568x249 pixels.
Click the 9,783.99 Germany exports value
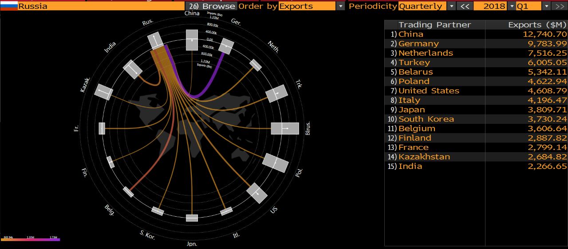[547, 43]
